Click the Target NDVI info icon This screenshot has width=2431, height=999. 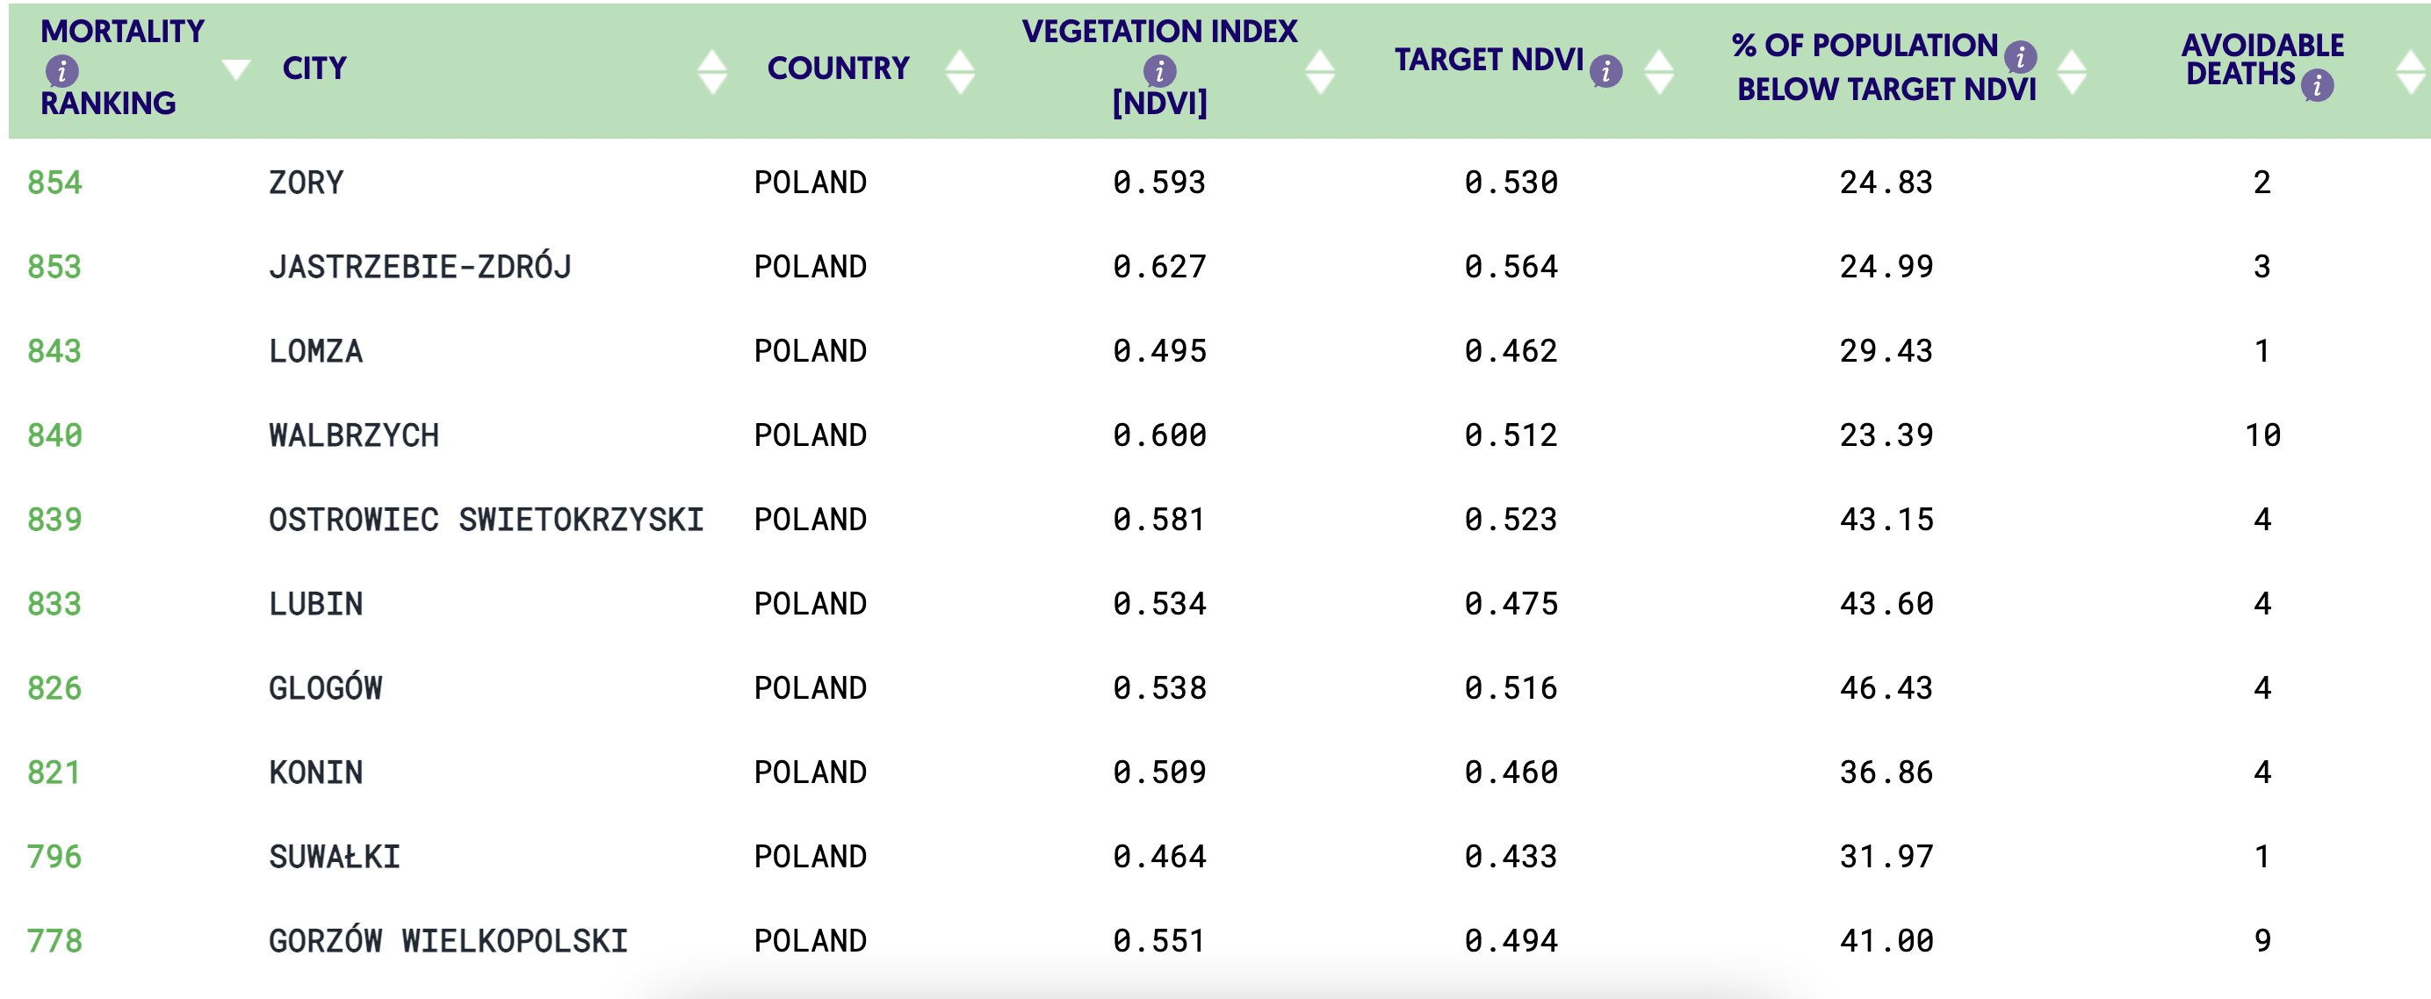click(1605, 71)
